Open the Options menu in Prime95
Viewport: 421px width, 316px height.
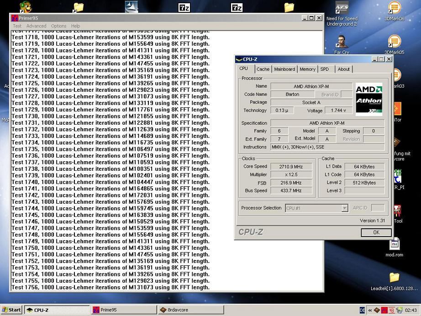coord(58,26)
